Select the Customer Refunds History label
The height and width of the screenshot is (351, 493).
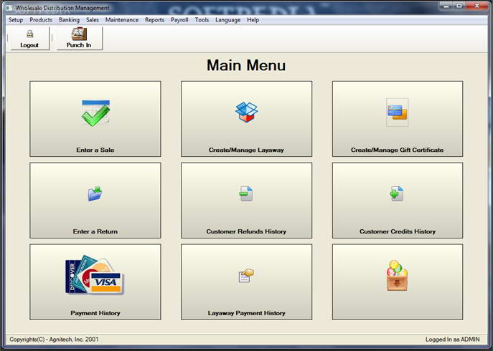tap(246, 231)
